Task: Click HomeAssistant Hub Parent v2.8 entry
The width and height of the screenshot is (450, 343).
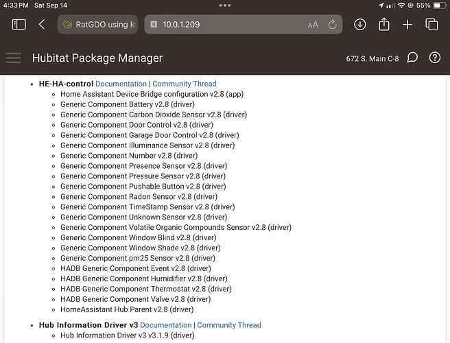Action: [127, 309]
